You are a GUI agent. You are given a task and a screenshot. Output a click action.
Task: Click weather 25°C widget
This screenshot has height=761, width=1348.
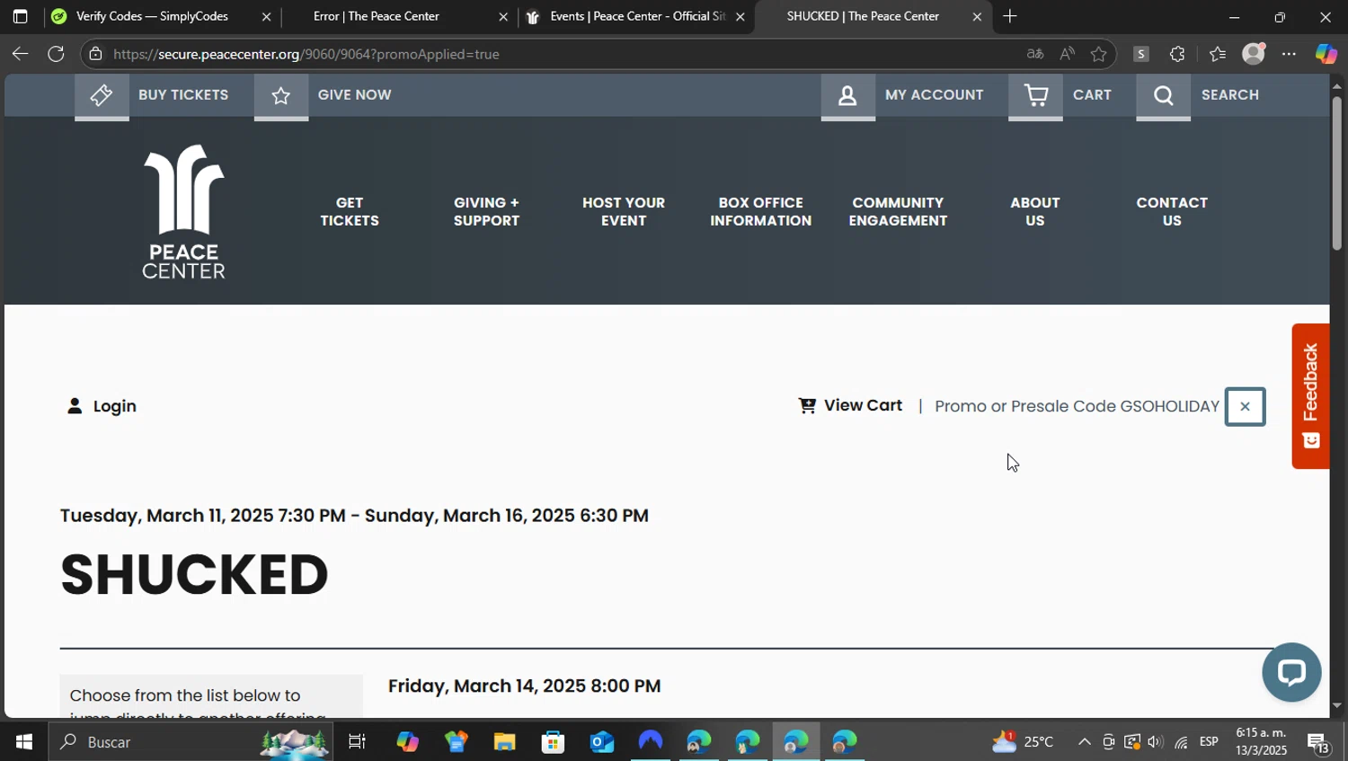pyautogui.click(x=1023, y=742)
